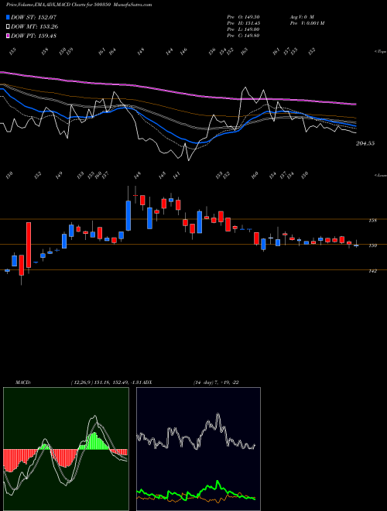This screenshot has height=511, width=387.
Task: Click the ADX indicator thumbnail panel
Action: point(198,449)
